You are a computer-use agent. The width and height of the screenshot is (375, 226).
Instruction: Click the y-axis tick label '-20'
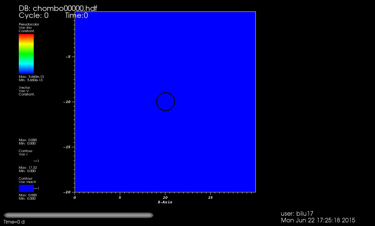(67, 192)
